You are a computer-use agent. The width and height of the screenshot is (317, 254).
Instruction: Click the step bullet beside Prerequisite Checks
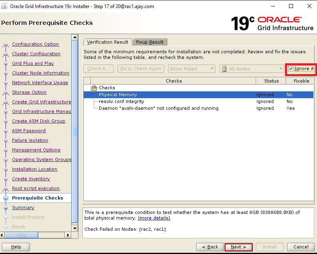6,198
